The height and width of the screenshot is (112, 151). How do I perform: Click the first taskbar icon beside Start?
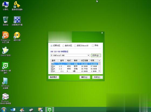point(13,110)
